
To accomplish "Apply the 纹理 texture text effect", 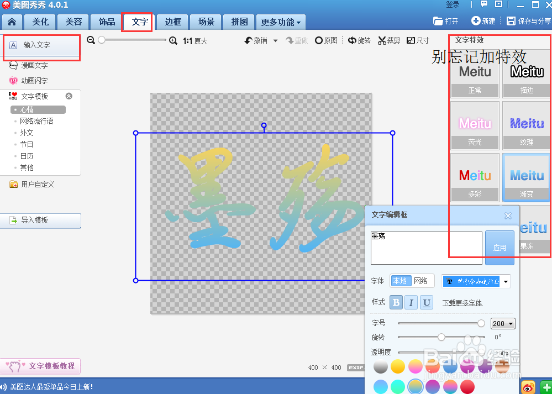I will click(527, 125).
